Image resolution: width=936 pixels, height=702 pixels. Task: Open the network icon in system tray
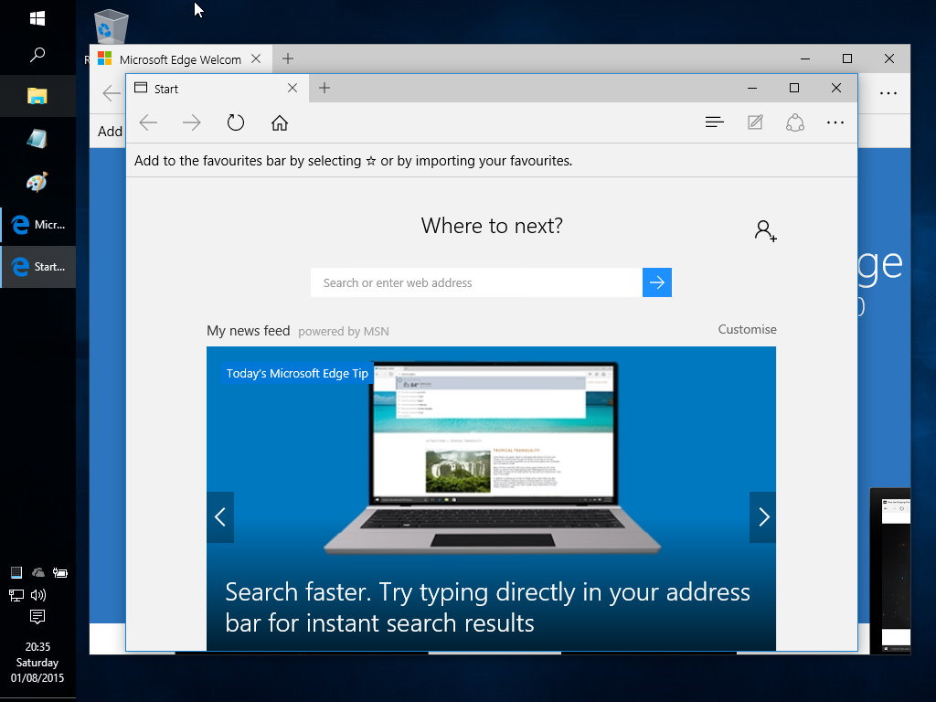point(16,594)
